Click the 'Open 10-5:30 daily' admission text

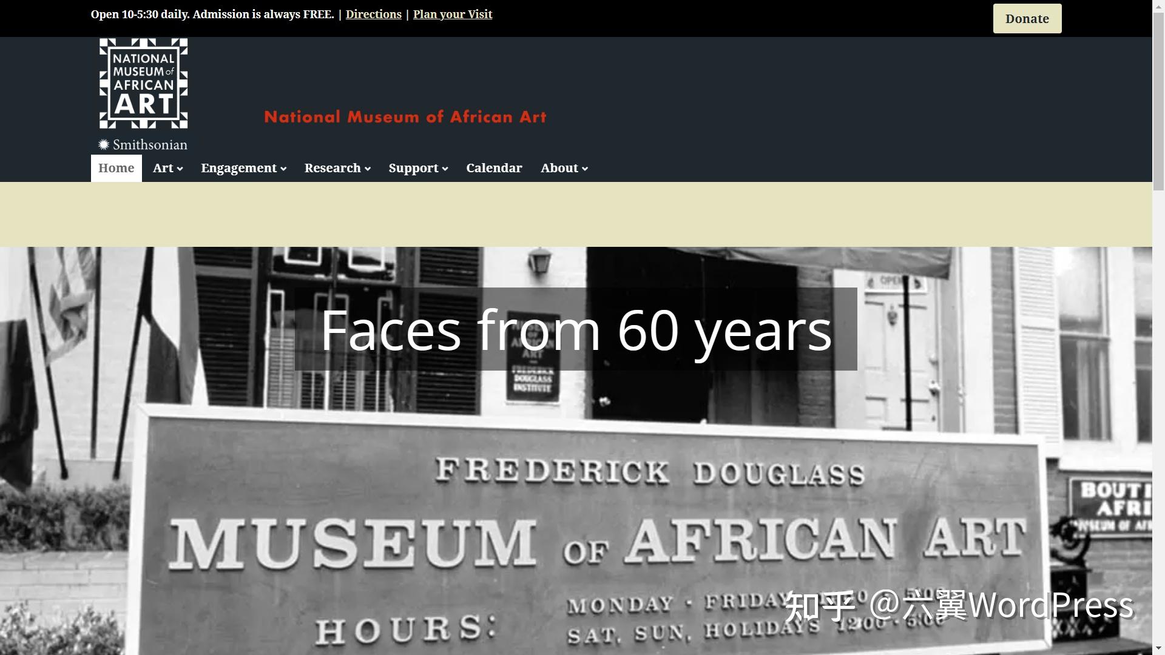(x=212, y=15)
